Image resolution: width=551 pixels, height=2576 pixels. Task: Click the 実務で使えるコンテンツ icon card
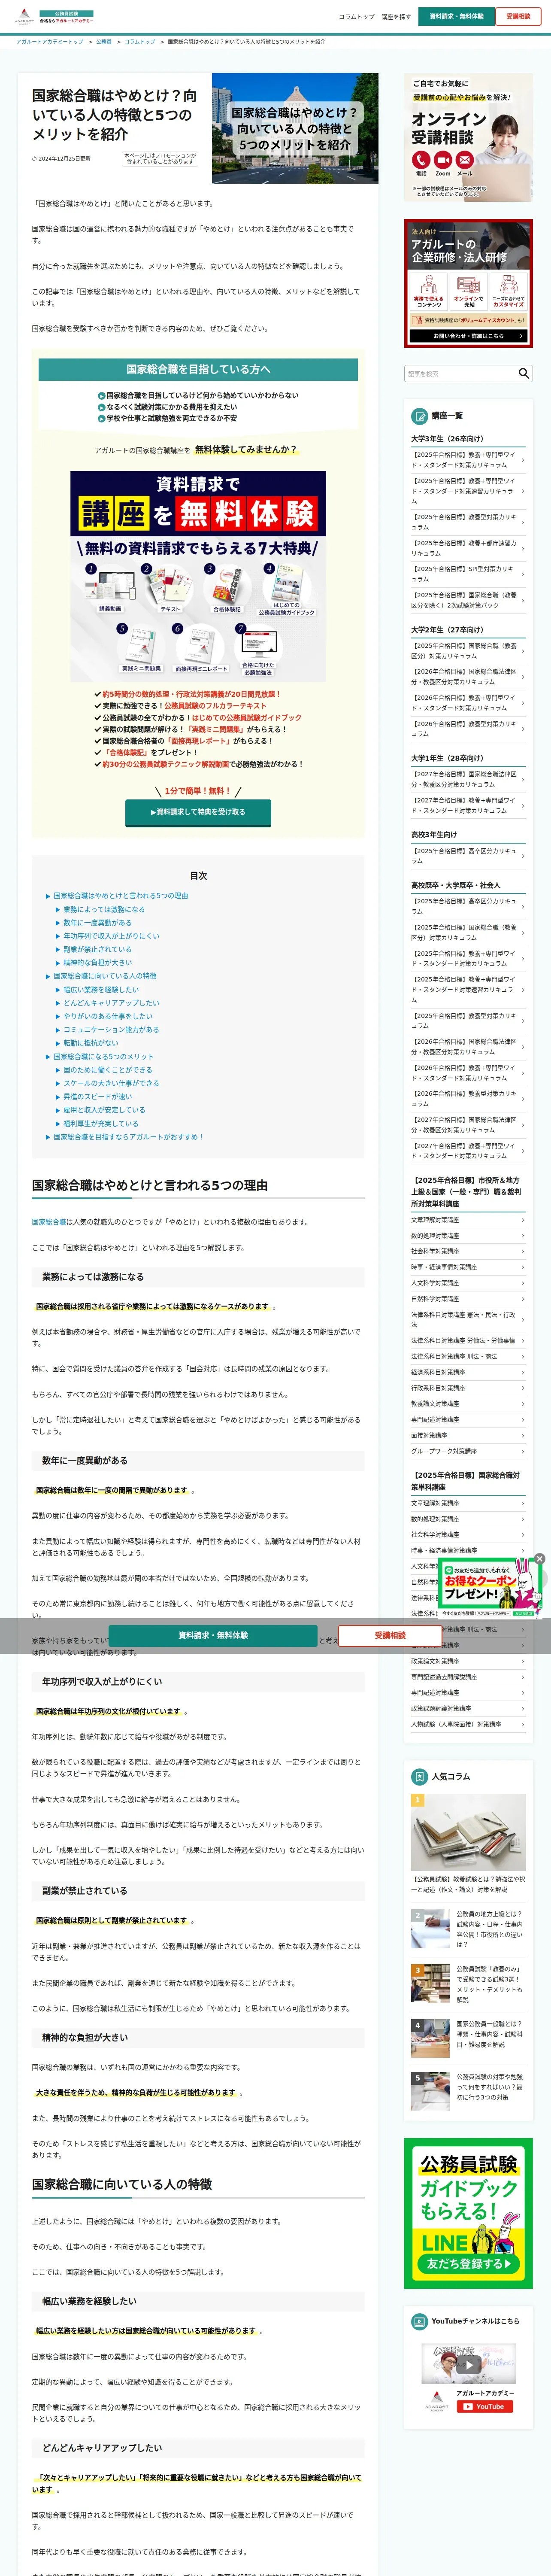point(429,291)
